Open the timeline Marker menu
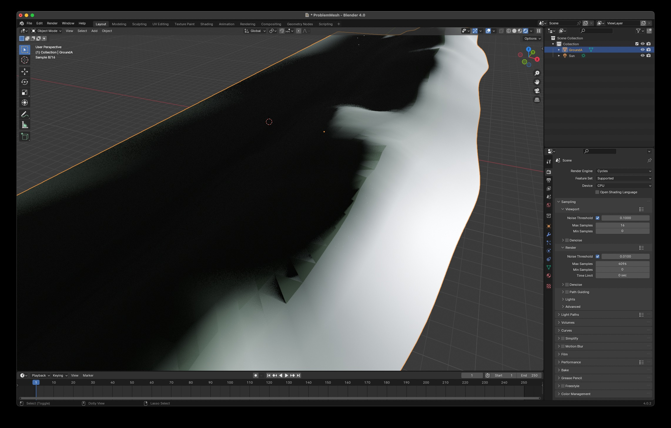This screenshot has width=671, height=428. click(88, 375)
